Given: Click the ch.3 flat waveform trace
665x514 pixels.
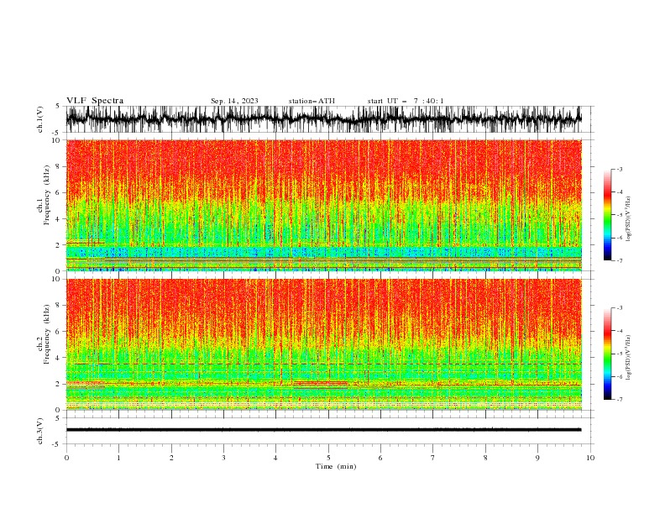Looking at the screenshot, I should pyautogui.click(x=324, y=430).
